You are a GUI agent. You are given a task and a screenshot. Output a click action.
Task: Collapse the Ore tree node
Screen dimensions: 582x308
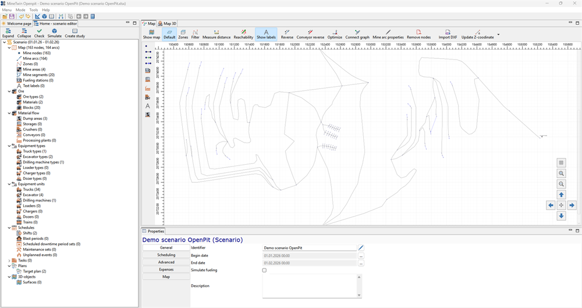[9, 91]
